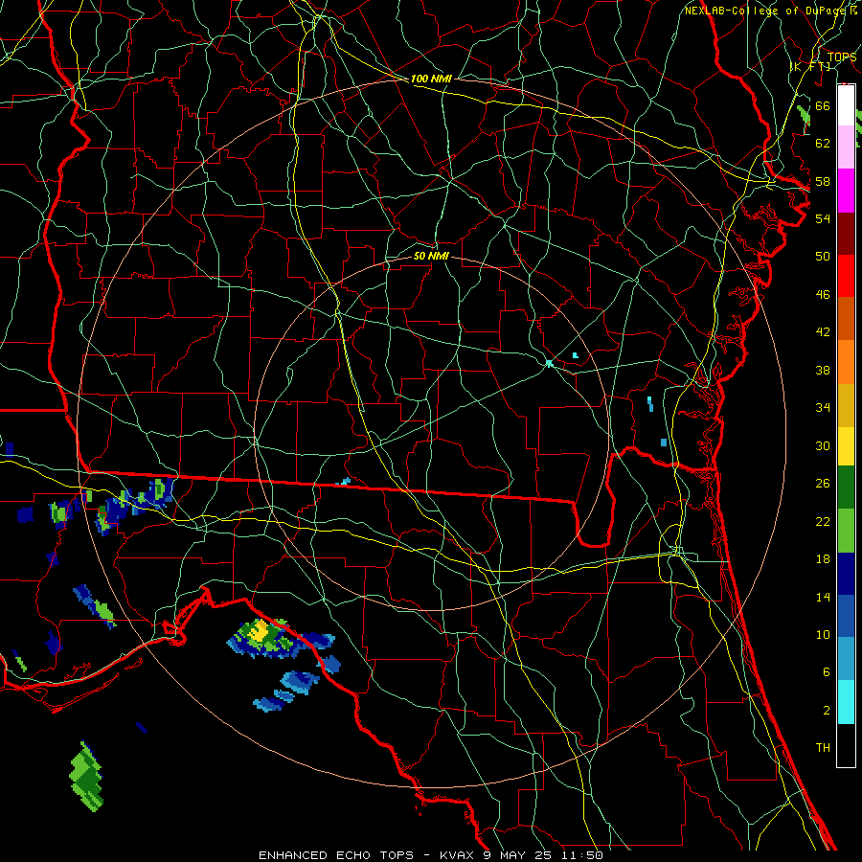Click the "50 NMI" range ring label
The height and width of the screenshot is (862, 862).
pos(431,256)
